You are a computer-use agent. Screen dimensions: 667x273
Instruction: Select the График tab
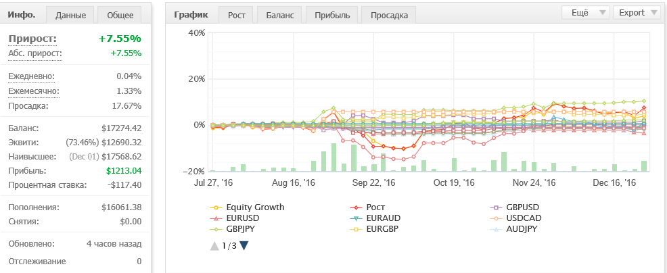coord(191,14)
